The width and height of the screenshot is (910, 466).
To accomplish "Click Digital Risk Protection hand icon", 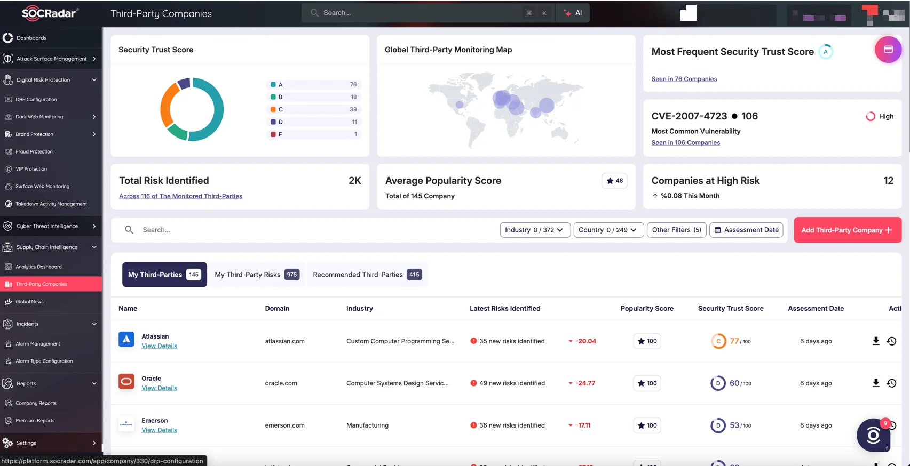I will tap(7, 80).
